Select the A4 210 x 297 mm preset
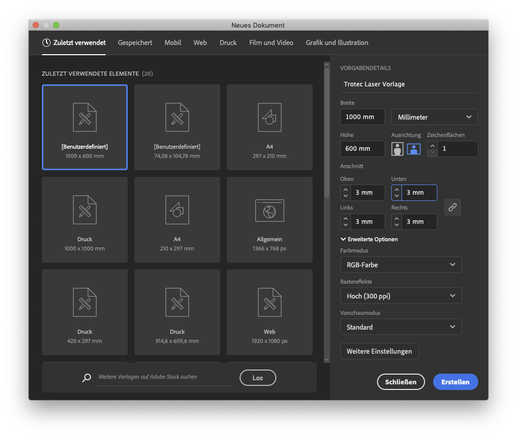The height and width of the screenshot is (438, 517). tap(177, 220)
